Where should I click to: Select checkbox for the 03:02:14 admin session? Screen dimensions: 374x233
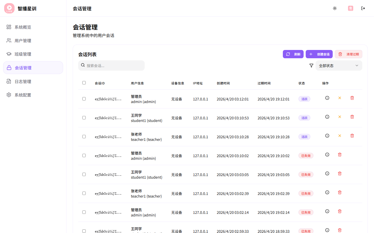84,212
